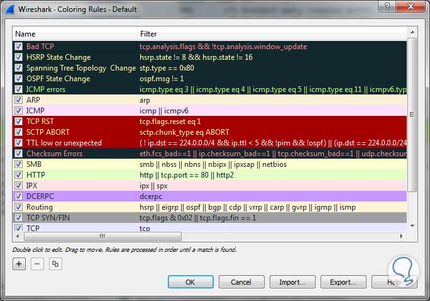
Task: Toggle the TTL low or unexpected checkbox
Action: tap(18, 143)
